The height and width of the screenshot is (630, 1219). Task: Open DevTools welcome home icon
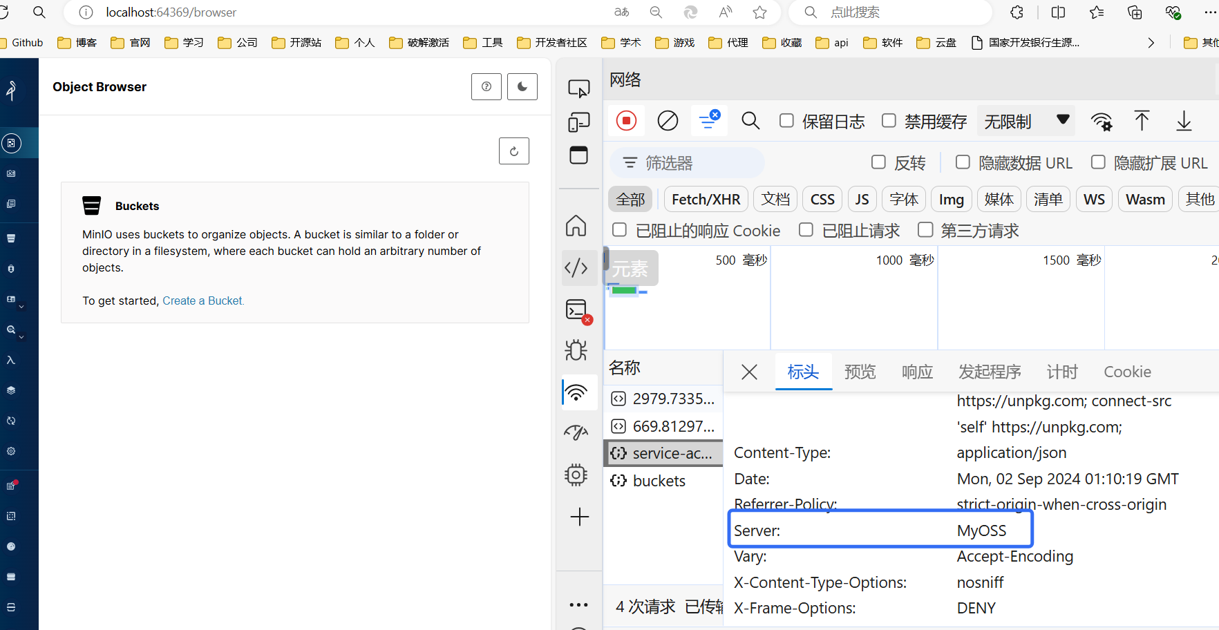tap(576, 226)
